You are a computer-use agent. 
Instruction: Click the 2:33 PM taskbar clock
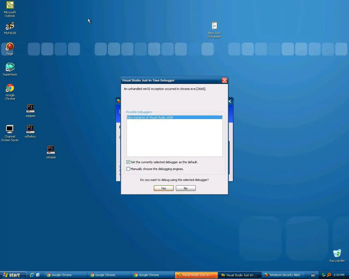339,275
